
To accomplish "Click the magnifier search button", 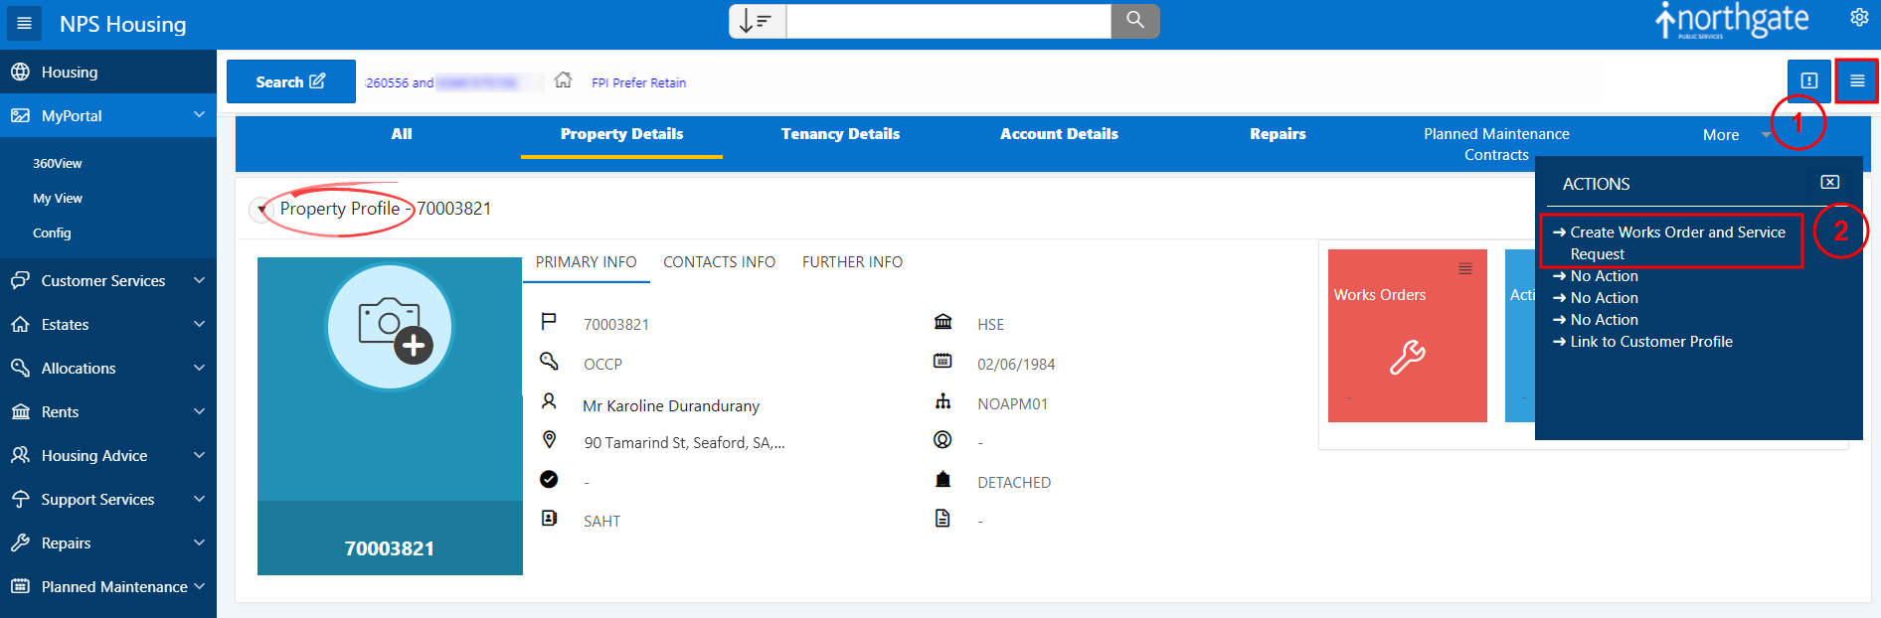I will tap(1135, 21).
